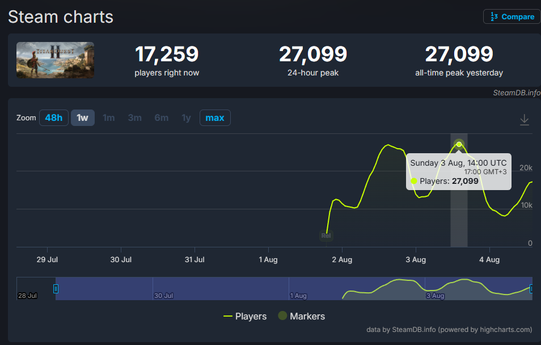Download chart via the download arrow icon

524,120
